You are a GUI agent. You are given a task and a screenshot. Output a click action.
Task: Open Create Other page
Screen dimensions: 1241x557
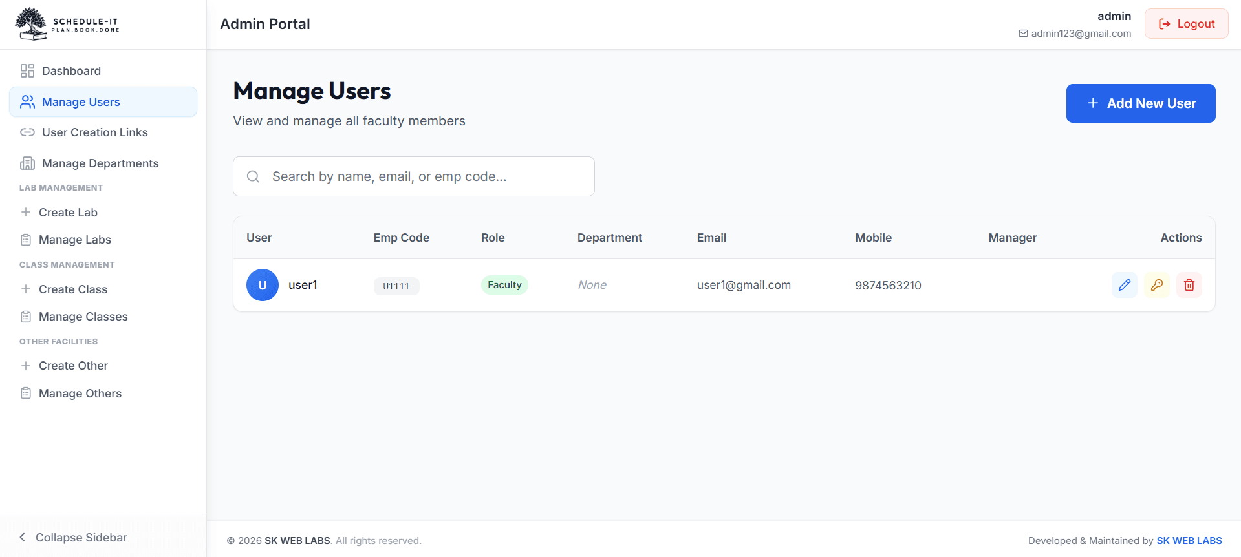coord(103,366)
